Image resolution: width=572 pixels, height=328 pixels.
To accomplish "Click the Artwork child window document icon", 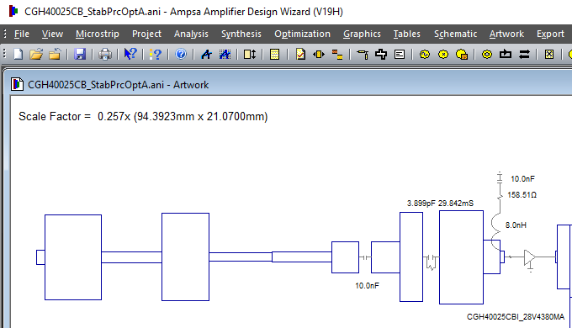I will [x=17, y=85].
